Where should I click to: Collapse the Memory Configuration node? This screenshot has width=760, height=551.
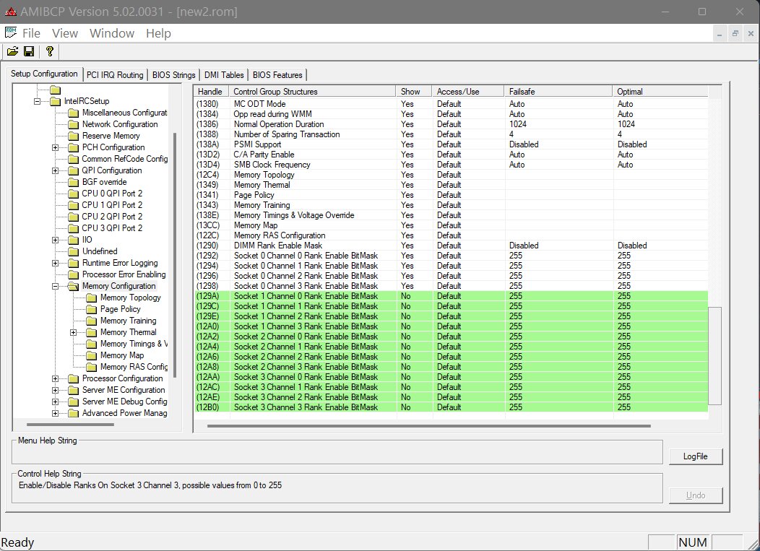pyautogui.click(x=55, y=286)
